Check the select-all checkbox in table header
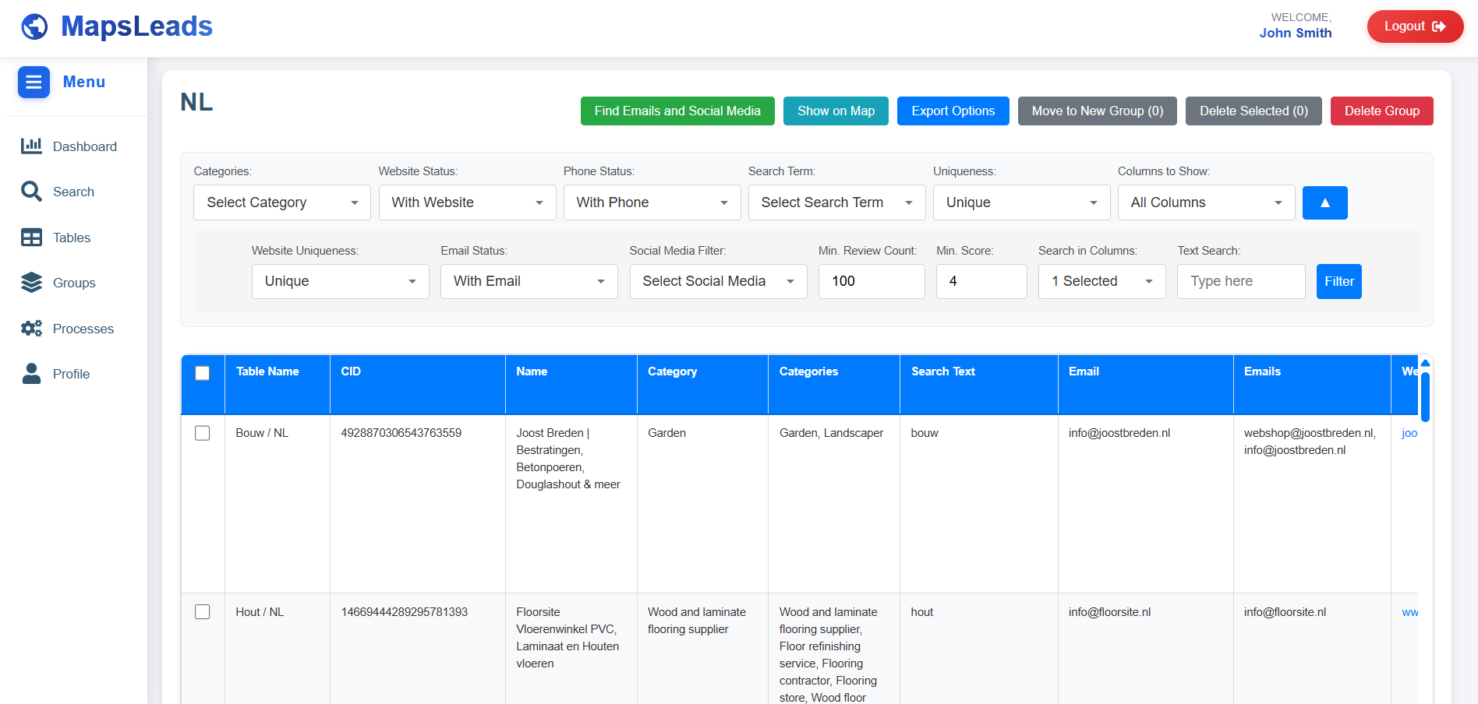The height and width of the screenshot is (704, 1478). pyautogui.click(x=203, y=373)
